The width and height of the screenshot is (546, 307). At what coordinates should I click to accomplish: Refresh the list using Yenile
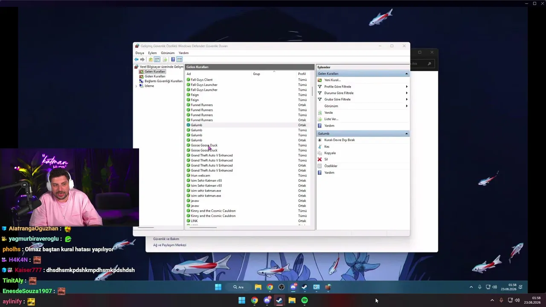tap(328, 113)
